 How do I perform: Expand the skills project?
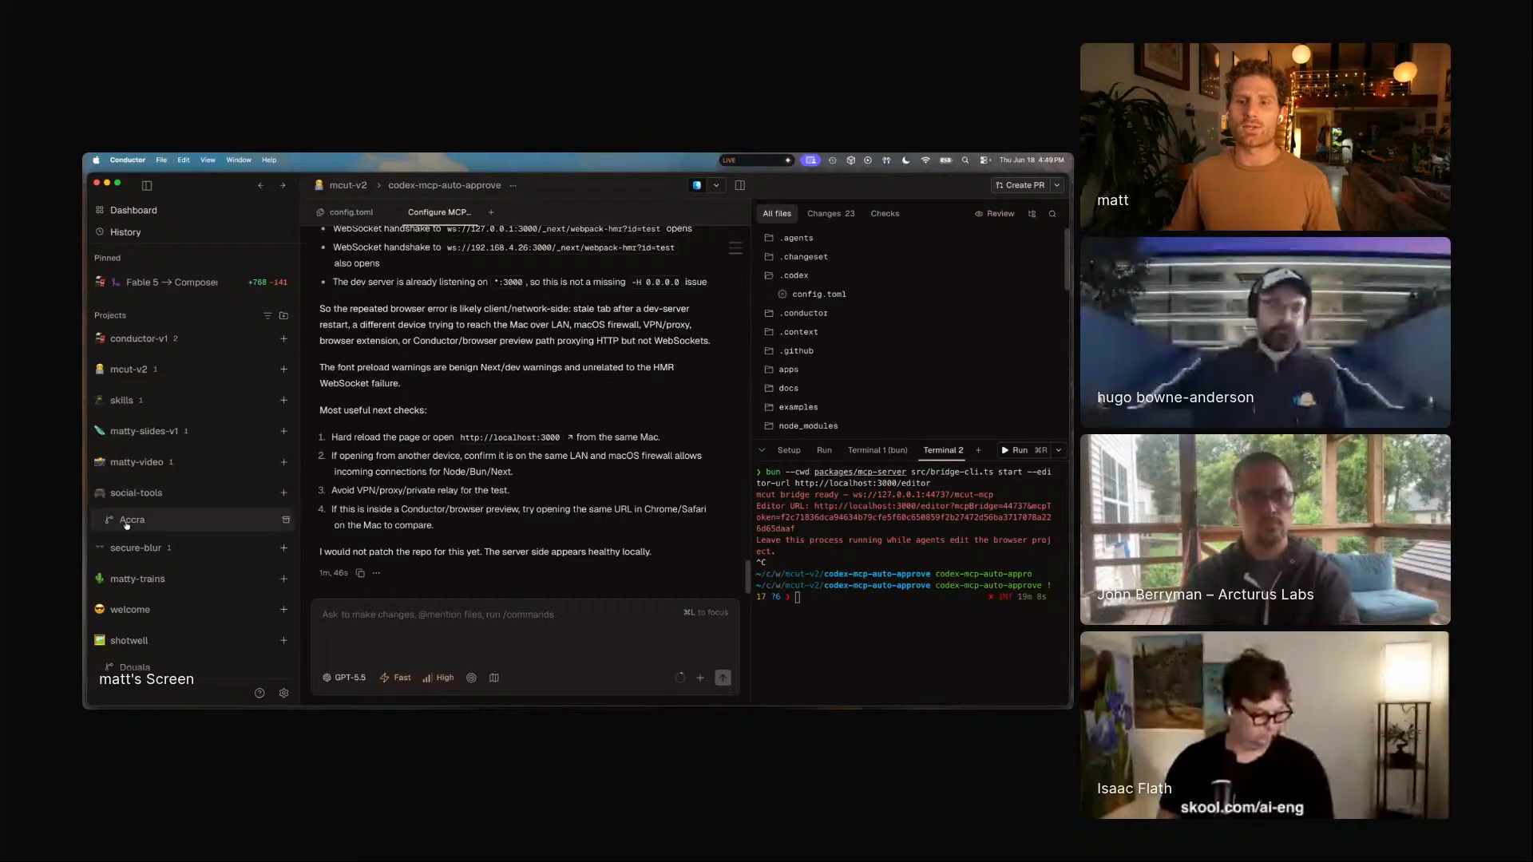[121, 401]
